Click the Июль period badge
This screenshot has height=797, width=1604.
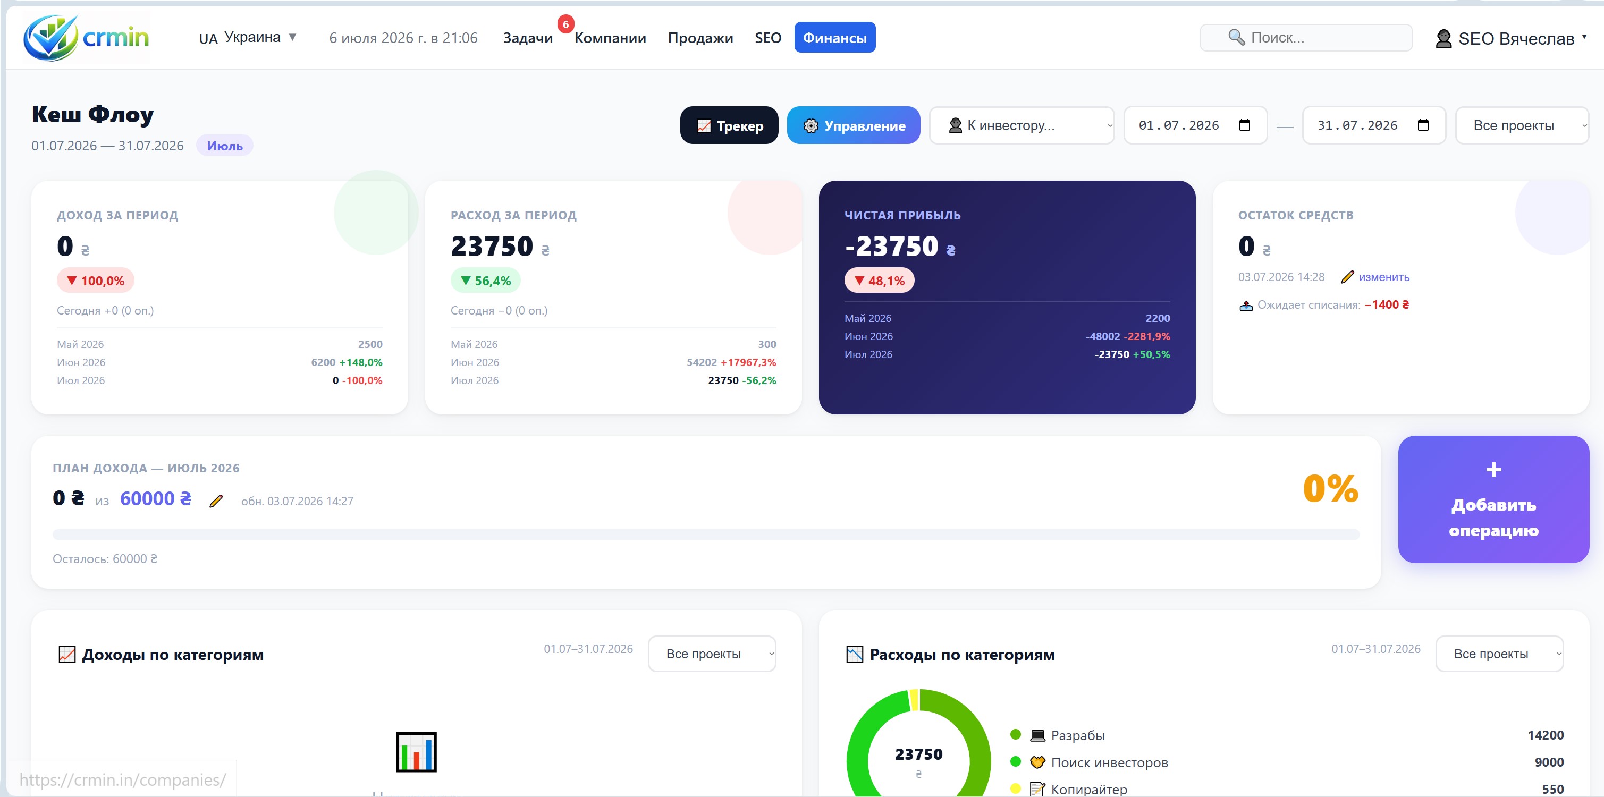coord(225,146)
